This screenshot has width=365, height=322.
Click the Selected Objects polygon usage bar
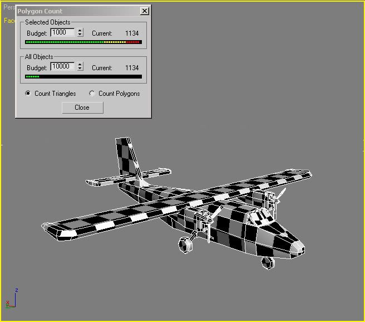click(83, 42)
